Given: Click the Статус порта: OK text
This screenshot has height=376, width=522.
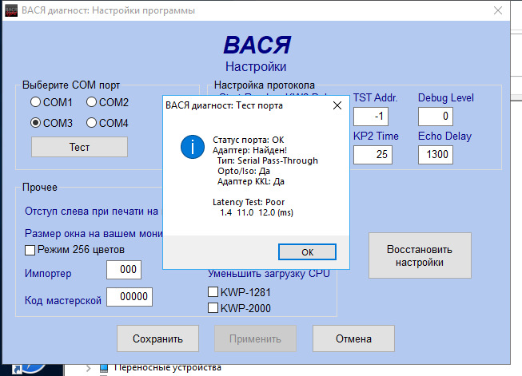Looking at the screenshot, I should coord(249,140).
